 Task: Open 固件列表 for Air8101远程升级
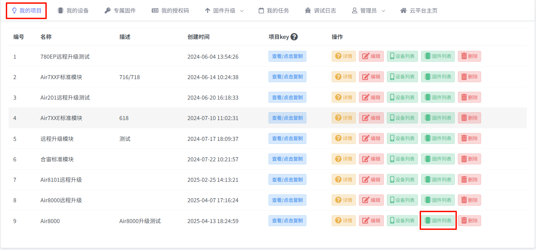coord(438,179)
